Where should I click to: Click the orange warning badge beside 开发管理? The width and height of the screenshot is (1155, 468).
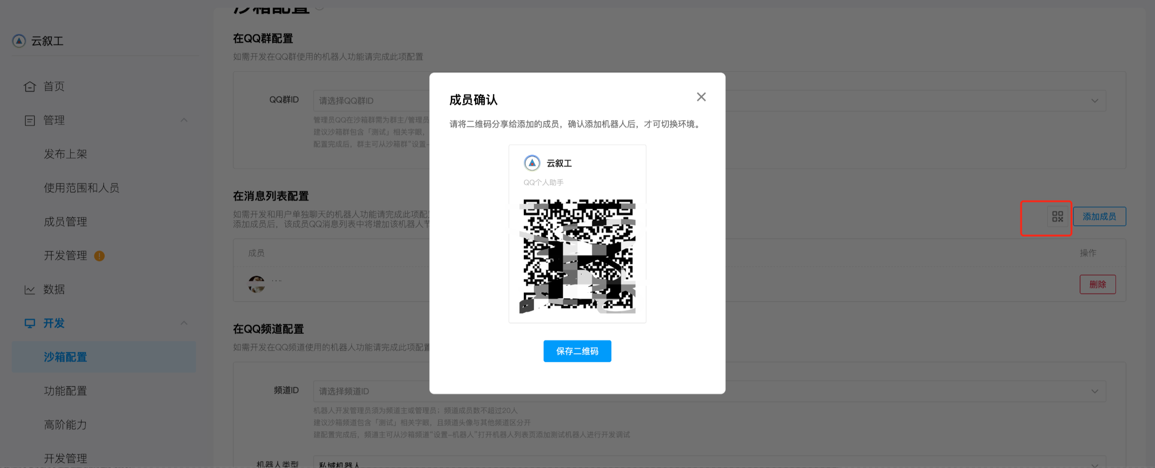click(99, 256)
